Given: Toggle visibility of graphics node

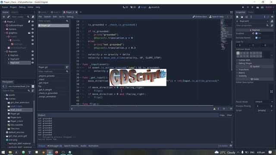Looking at the screenshot, I should (x=33, y=33).
